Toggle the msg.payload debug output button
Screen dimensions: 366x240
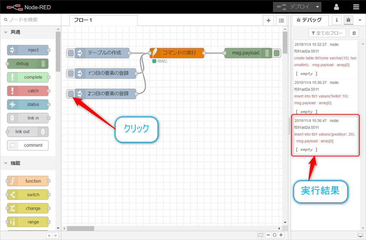(277, 53)
